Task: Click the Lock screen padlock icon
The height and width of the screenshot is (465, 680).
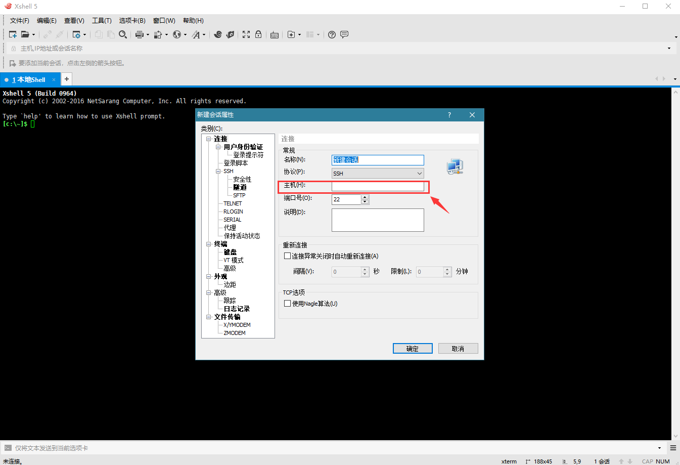Action: point(258,34)
